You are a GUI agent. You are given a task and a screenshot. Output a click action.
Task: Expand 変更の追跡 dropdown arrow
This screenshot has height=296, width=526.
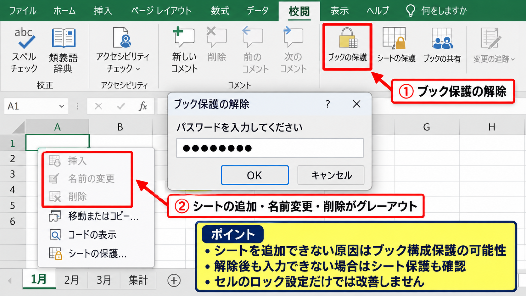[x=513, y=59]
